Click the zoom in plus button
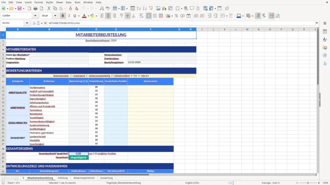This screenshot has width=330, height=185. click(x=319, y=183)
